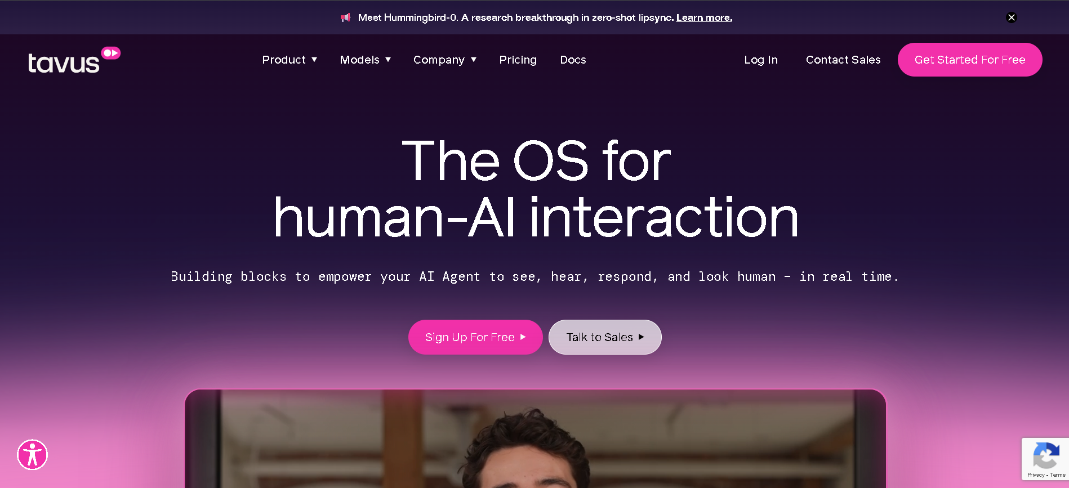
Task: Follow the Learn more banner link
Action: point(704,17)
